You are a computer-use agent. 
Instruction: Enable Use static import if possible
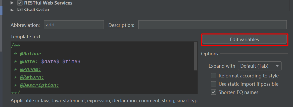(214, 84)
